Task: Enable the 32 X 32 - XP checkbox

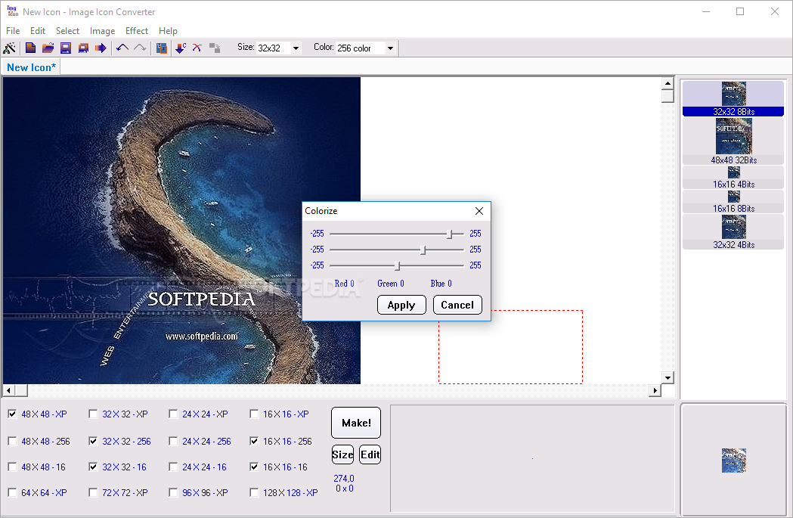Action: pyautogui.click(x=93, y=414)
